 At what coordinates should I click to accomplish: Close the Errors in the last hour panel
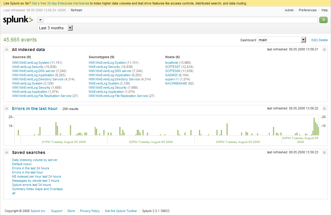pos(324,109)
